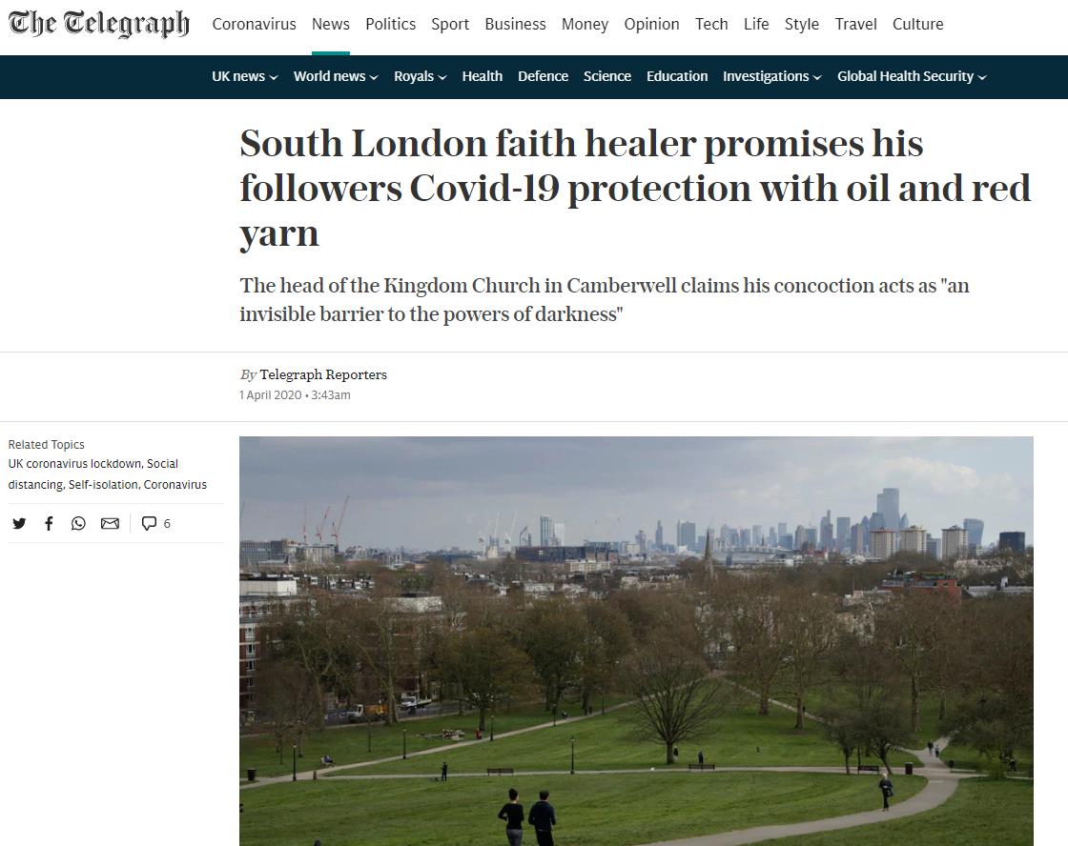Open the Coronavirus section
Viewport: 1068px width, 846px height.
[x=254, y=24]
